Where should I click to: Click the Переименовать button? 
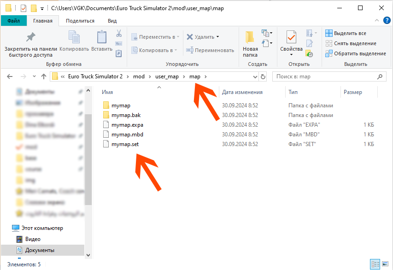(210, 50)
